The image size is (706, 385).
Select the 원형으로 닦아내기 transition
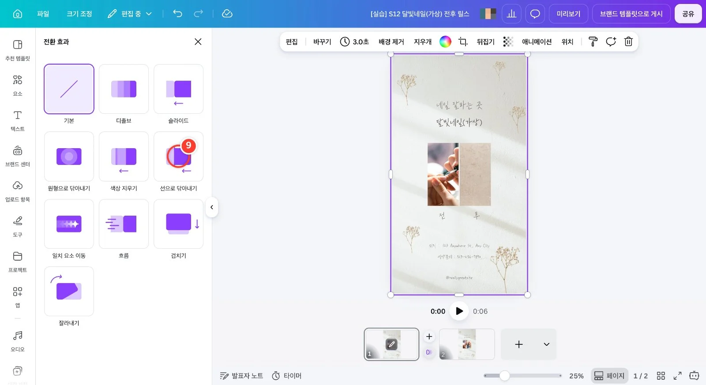click(69, 157)
